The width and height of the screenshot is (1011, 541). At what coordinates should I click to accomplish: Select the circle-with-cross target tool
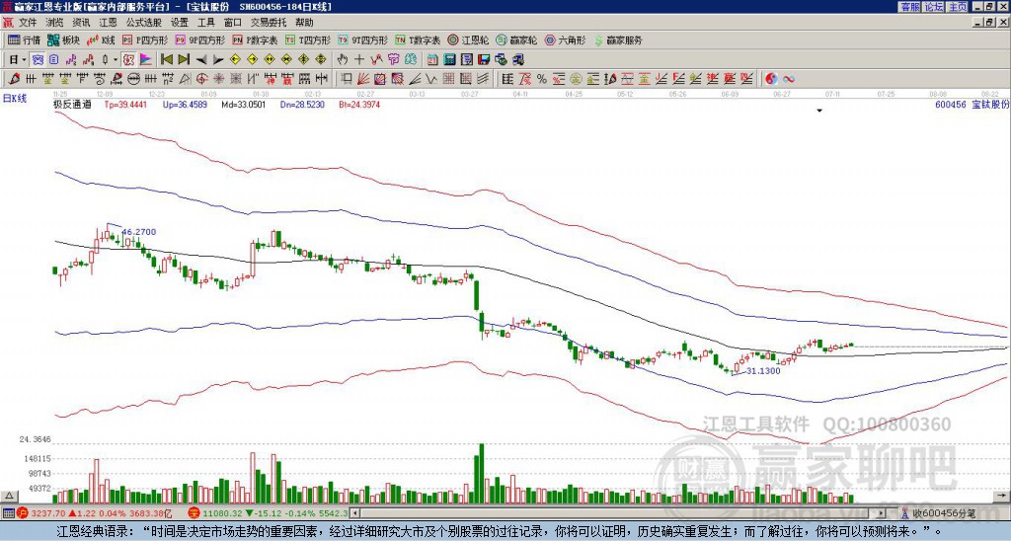(201, 79)
